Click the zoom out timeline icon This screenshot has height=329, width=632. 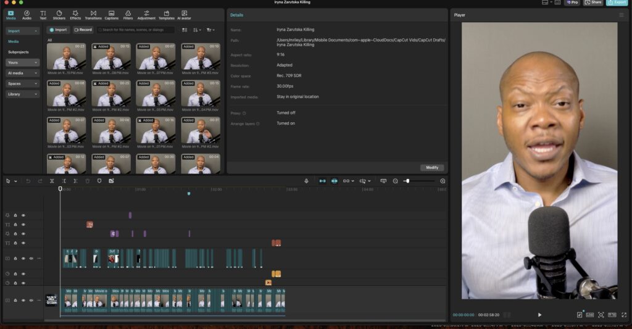tap(396, 181)
